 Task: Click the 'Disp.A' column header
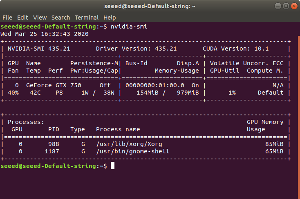(188, 63)
